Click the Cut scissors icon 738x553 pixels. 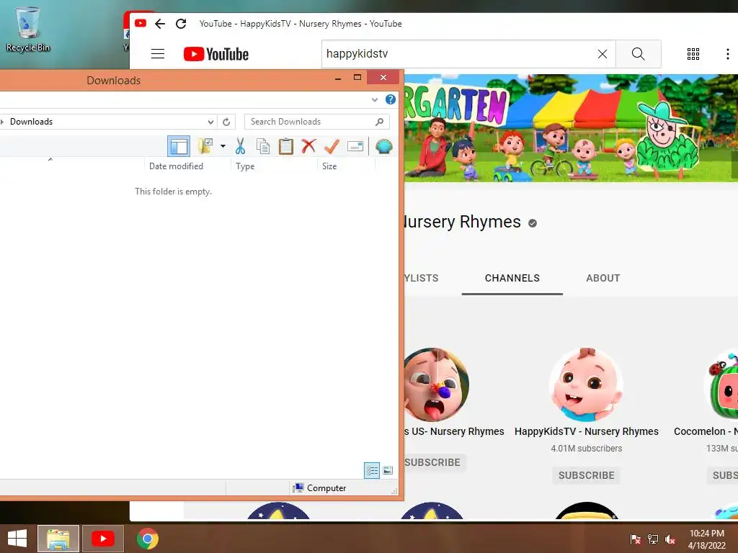[240, 146]
